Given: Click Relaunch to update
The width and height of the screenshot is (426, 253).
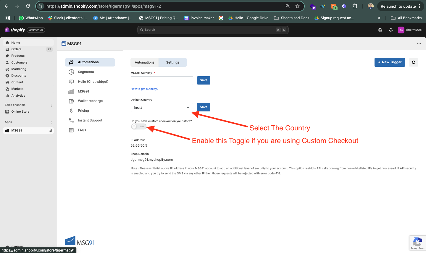Looking at the screenshot, I should pyautogui.click(x=398, y=6).
